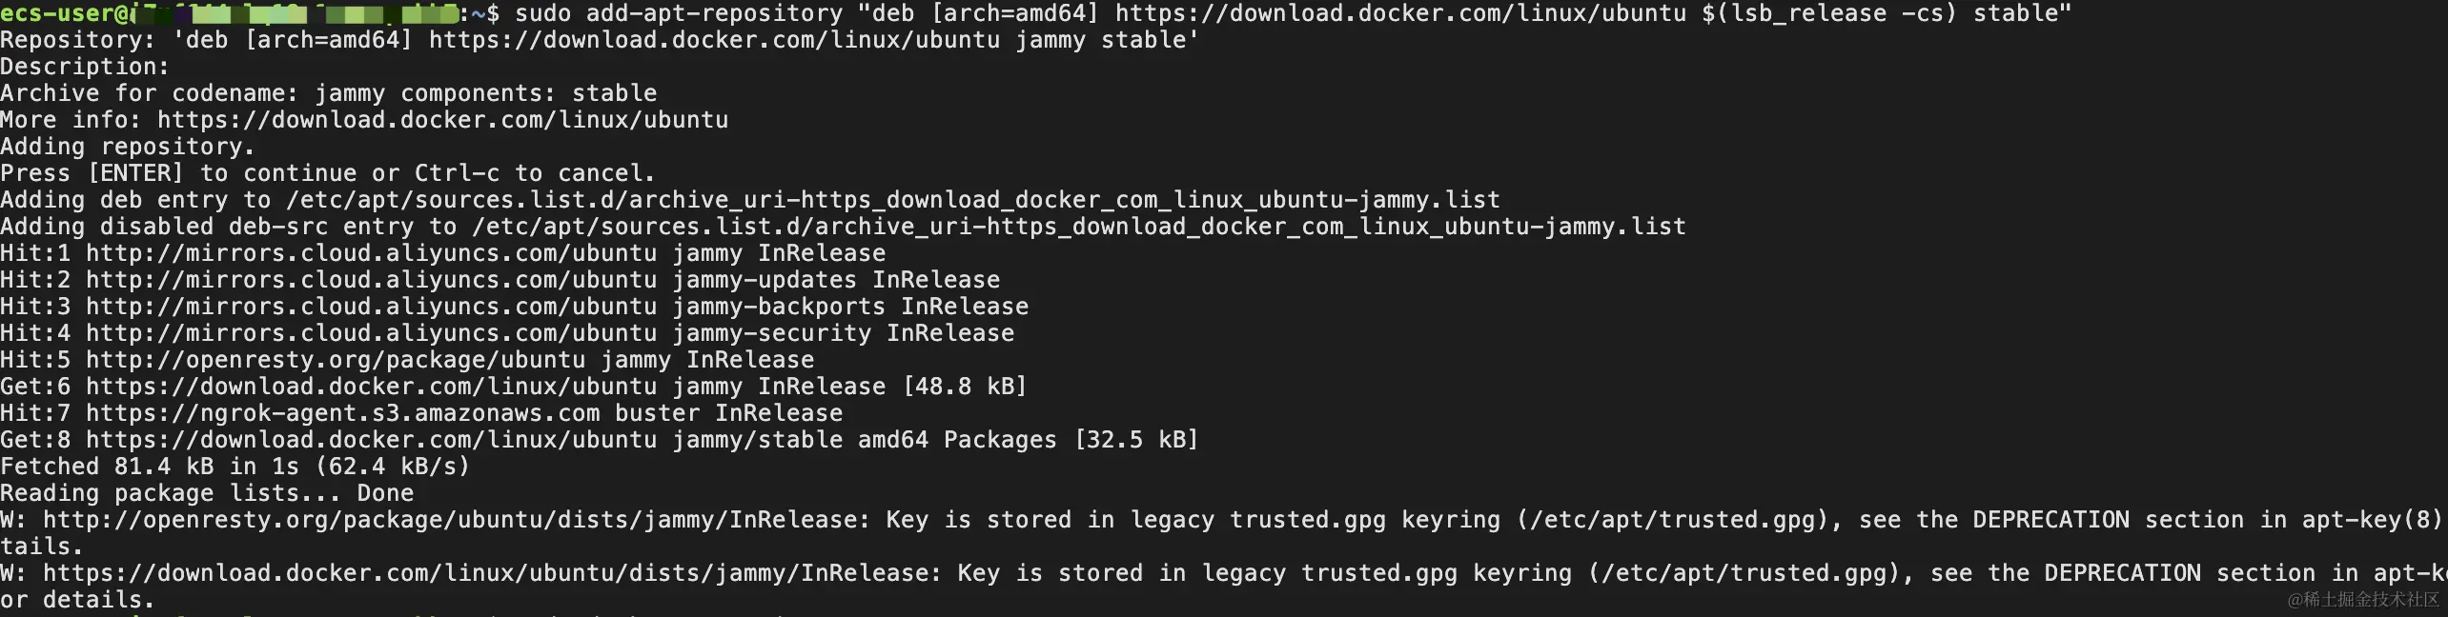The image size is (2448, 617).
Task: Click the Hit:1 aliyun mirror jammy URL
Action: pyautogui.click(x=371, y=253)
